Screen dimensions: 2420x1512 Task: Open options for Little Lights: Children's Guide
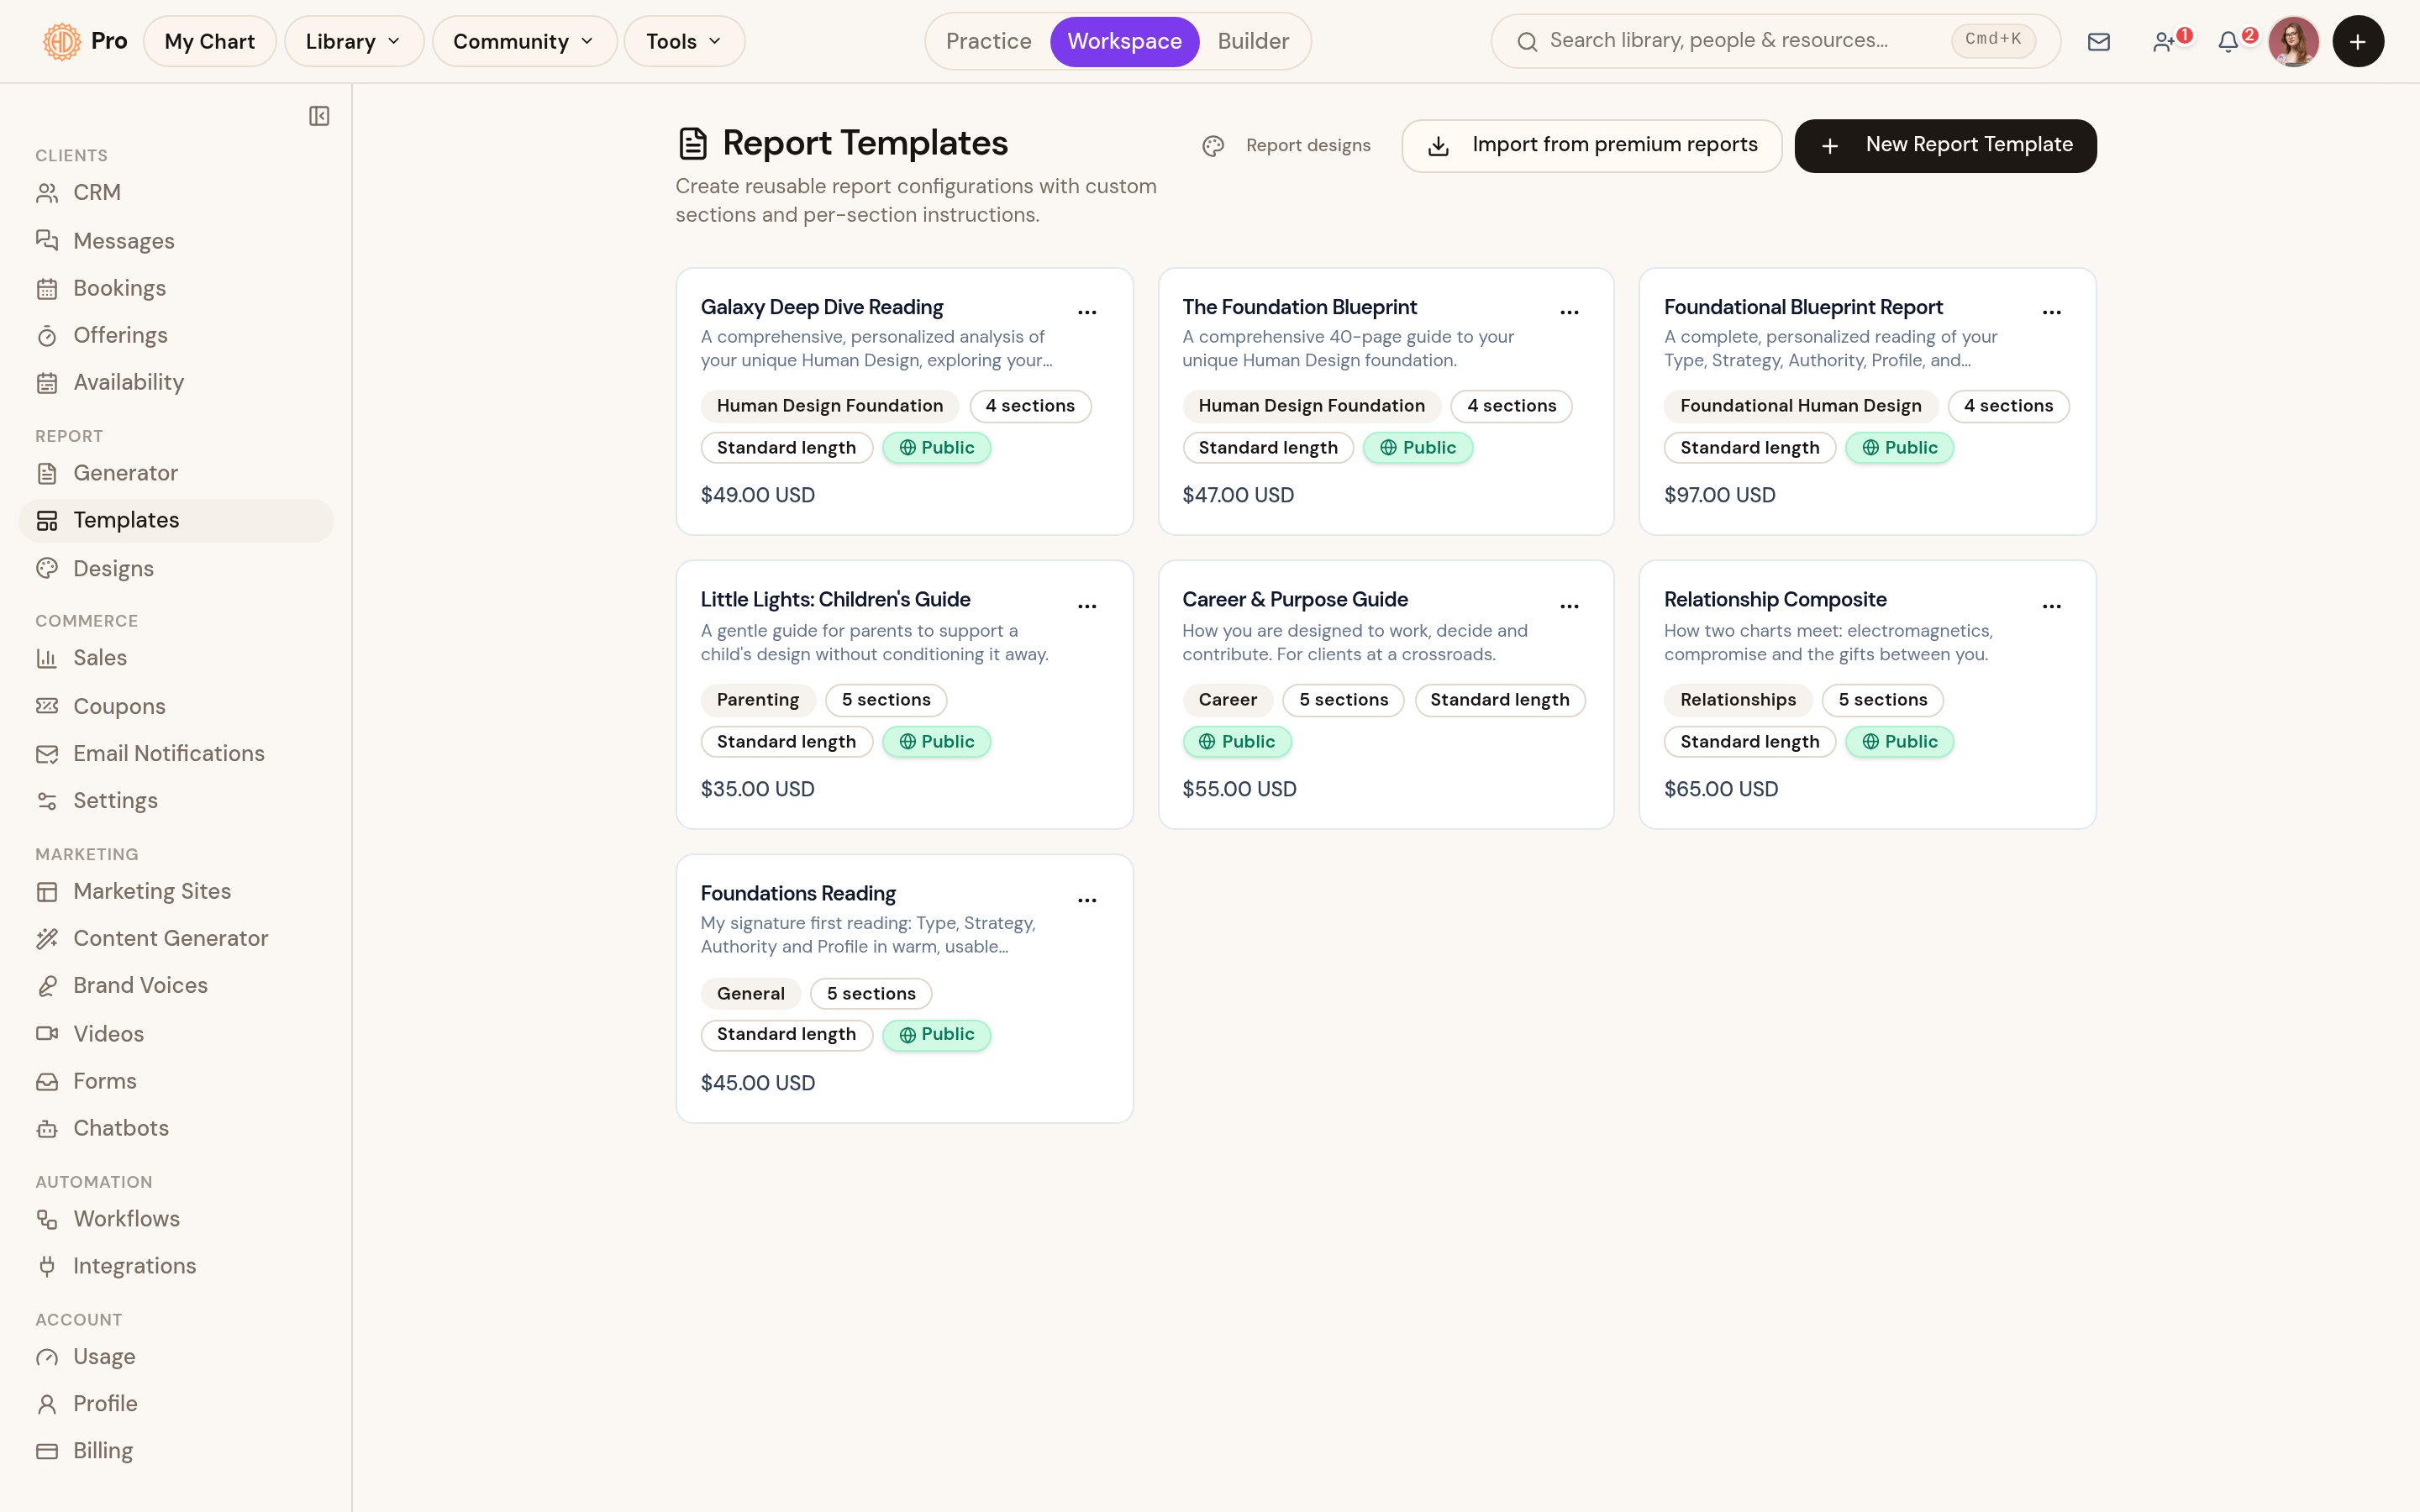click(x=1087, y=606)
